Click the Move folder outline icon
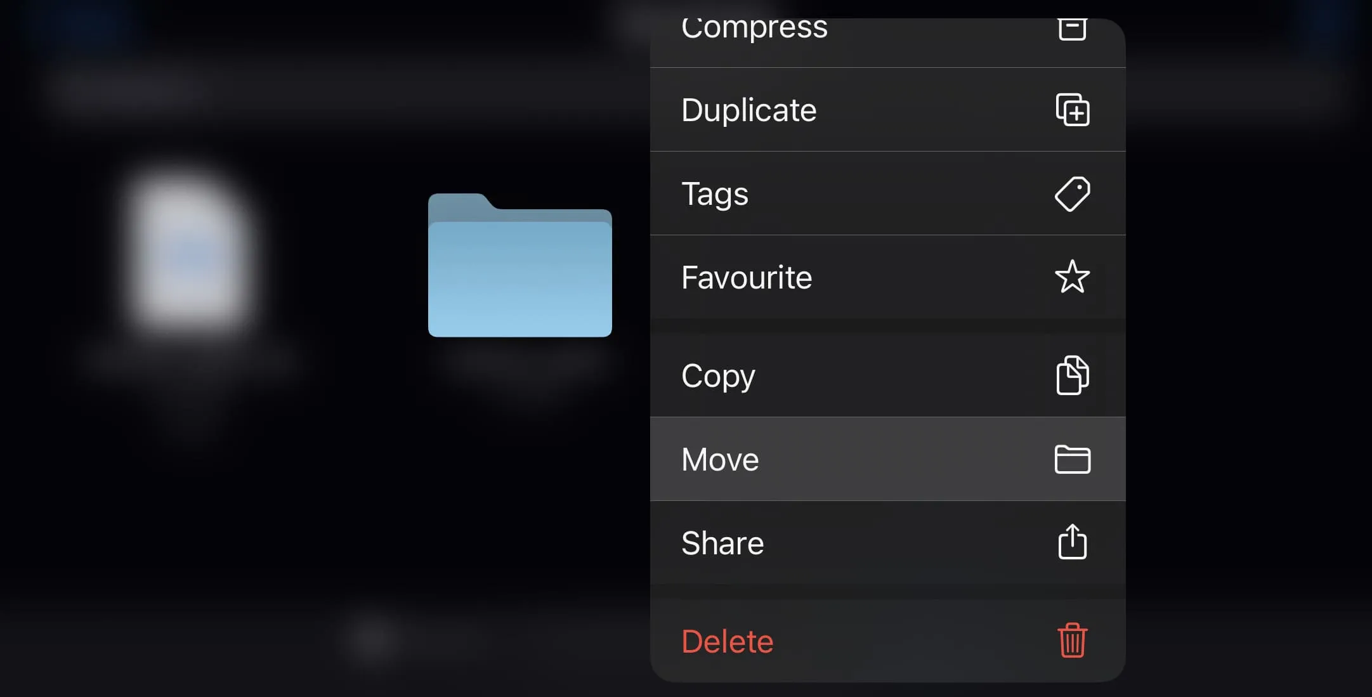Screen dimensions: 1372x697 [x=1072, y=459]
